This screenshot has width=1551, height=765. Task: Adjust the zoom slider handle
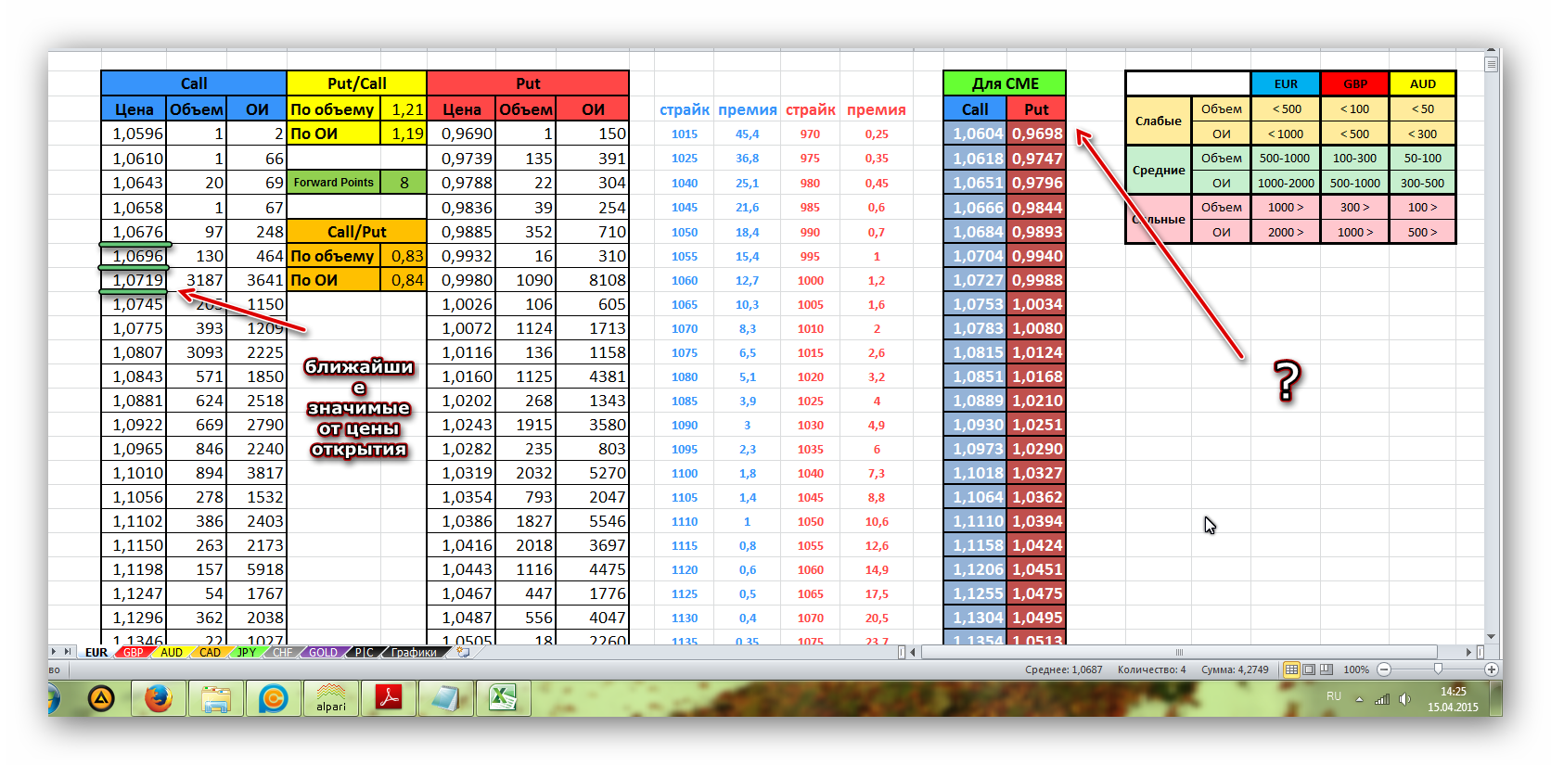[1438, 669]
